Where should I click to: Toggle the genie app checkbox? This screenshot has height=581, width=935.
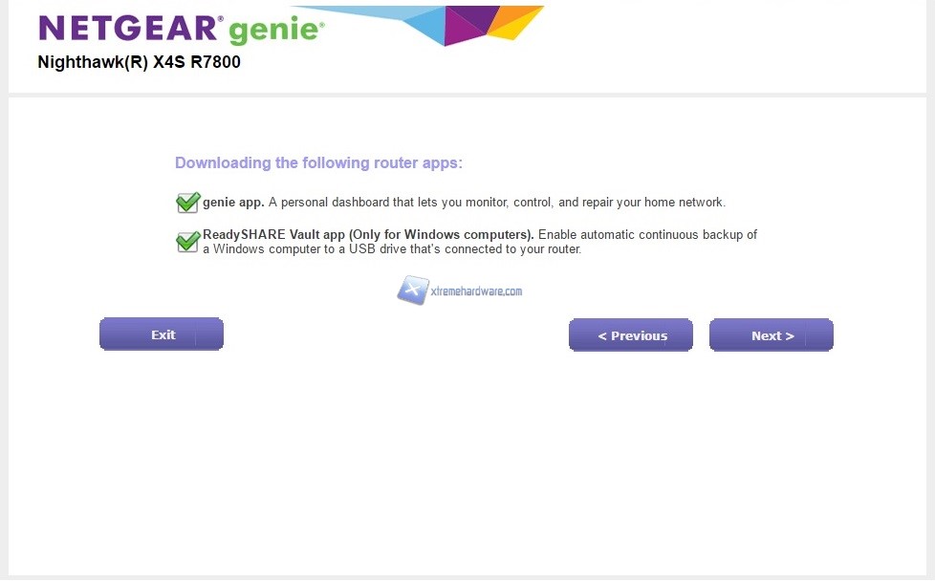(187, 203)
